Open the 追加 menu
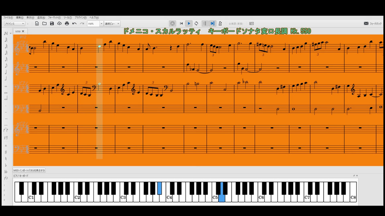The width and height of the screenshot is (385, 216). pyautogui.click(x=41, y=18)
